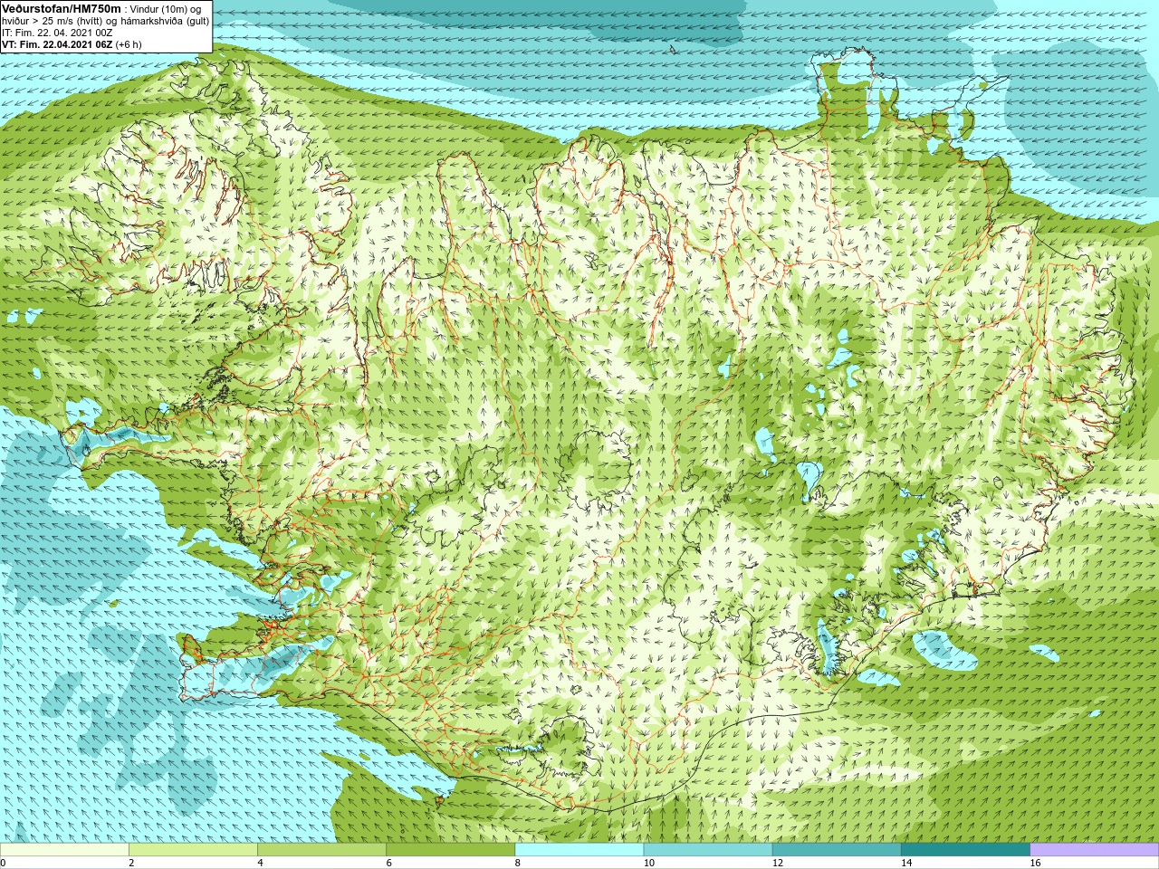Click the legend scale label '12'
The height and width of the screenshot is (869, 1159).
coord(778,863)
